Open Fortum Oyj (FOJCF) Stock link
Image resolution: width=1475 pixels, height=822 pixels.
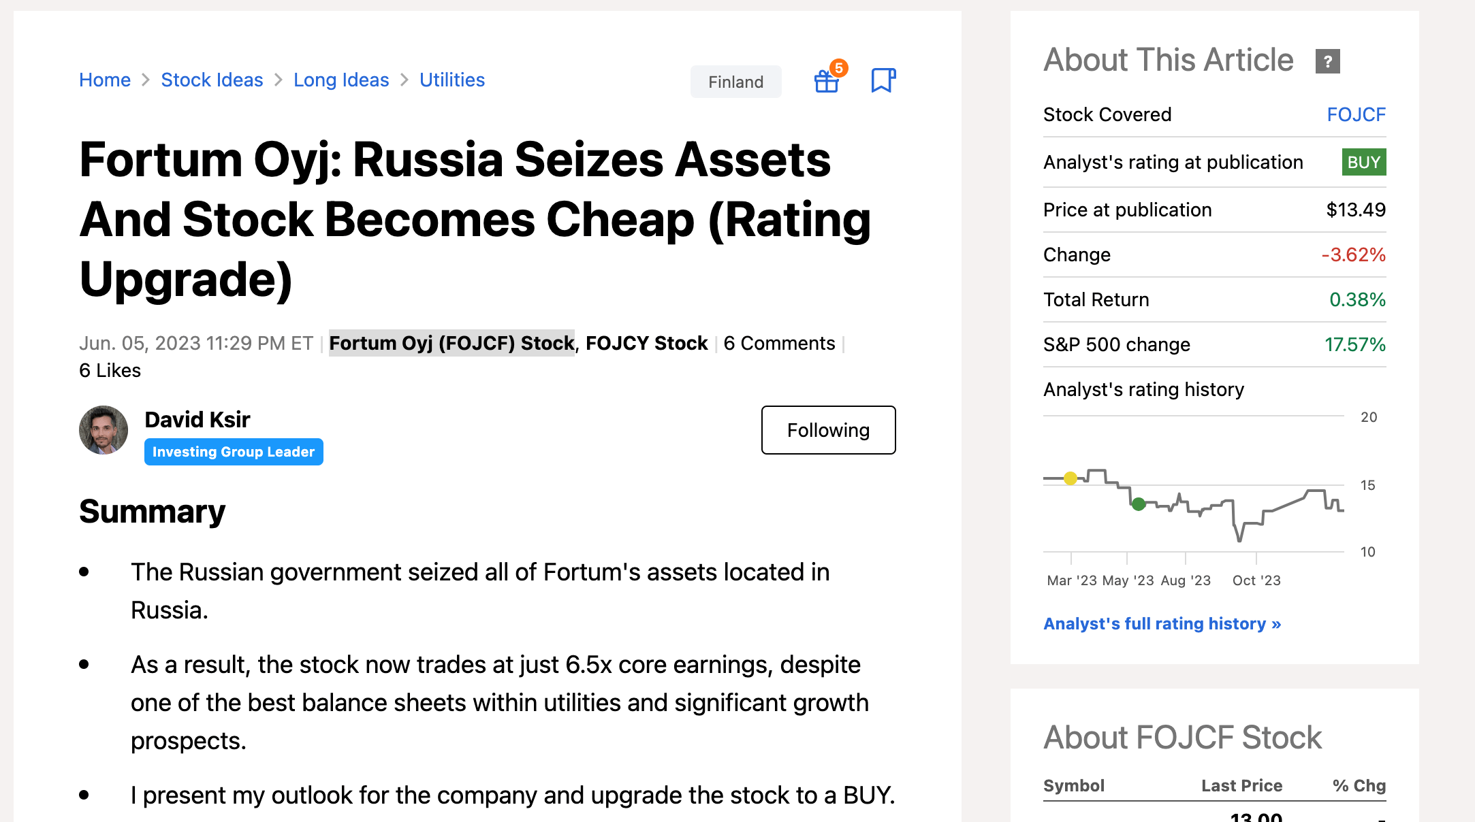[451, 343]
